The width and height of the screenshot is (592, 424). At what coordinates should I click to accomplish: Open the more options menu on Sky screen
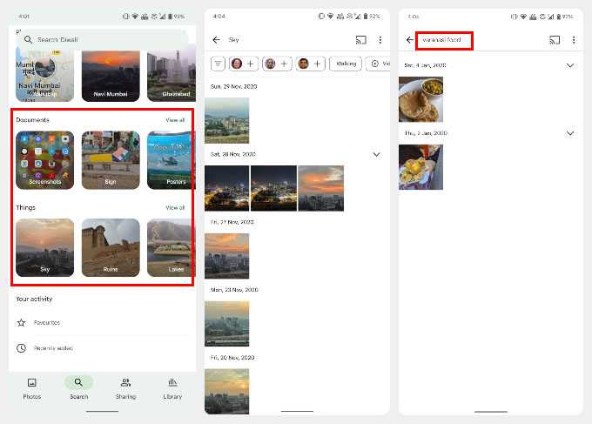point(380,40)
